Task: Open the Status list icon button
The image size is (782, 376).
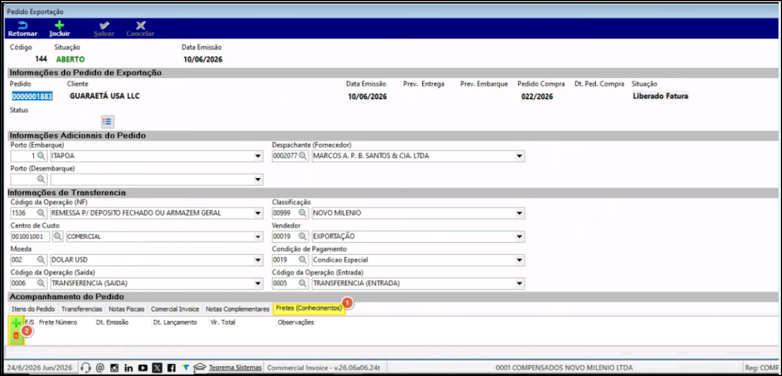Action: pos(107,121)
